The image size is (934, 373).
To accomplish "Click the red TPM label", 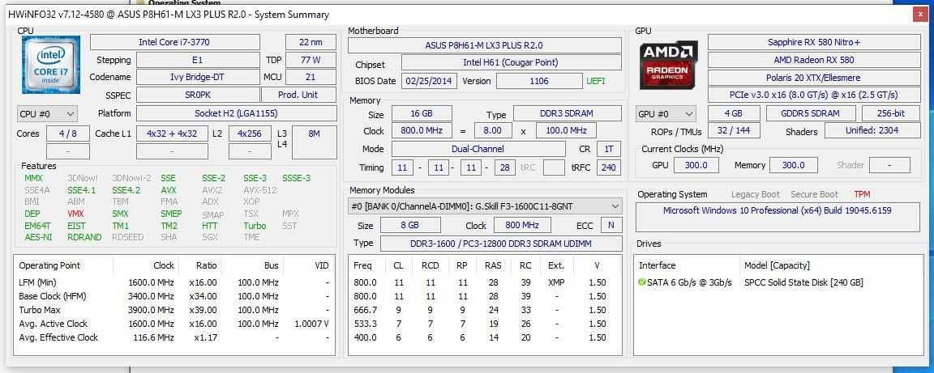I will [x=862, y=194].
